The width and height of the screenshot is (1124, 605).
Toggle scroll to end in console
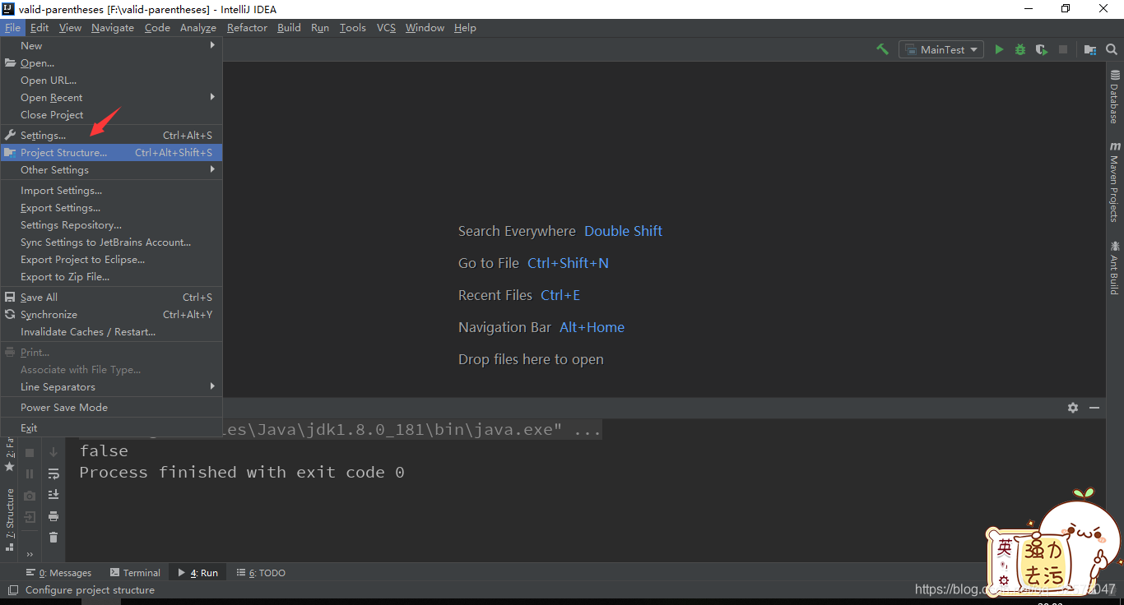(x=53, y=495)
